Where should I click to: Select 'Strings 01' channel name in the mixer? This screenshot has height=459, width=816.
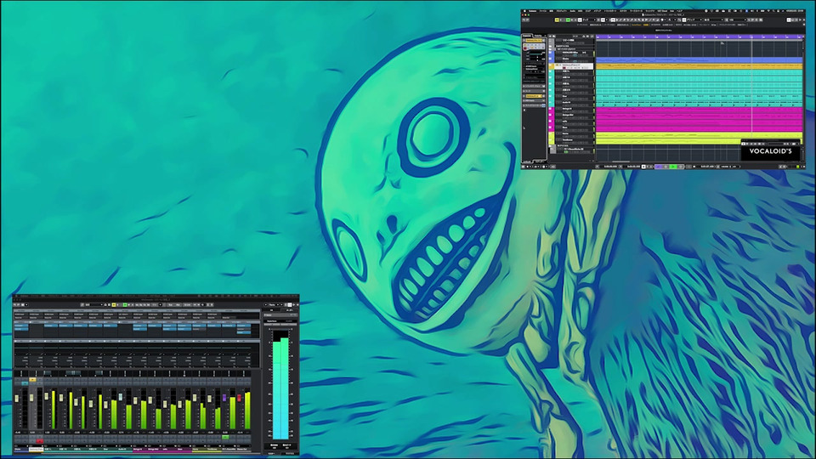[x=140, y=449]
